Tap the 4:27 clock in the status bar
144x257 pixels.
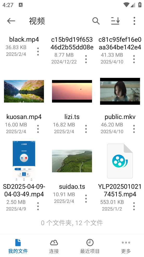tap(8, 5)
